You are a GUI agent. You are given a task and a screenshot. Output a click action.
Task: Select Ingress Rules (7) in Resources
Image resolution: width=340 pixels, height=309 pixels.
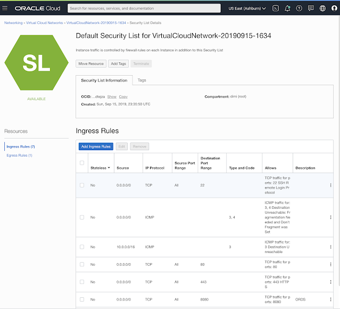click(x=21, y=147)
